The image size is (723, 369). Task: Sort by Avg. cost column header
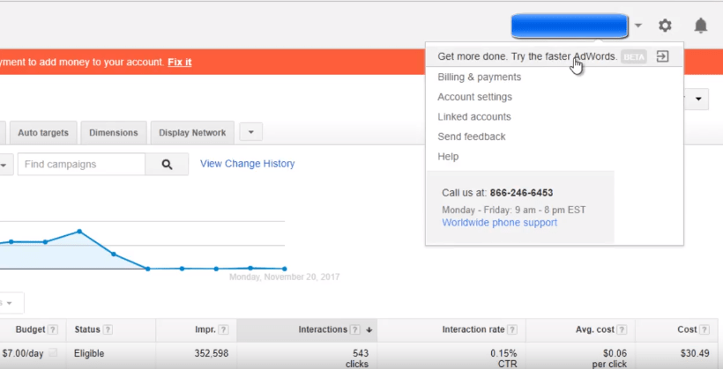click(595, 329)
